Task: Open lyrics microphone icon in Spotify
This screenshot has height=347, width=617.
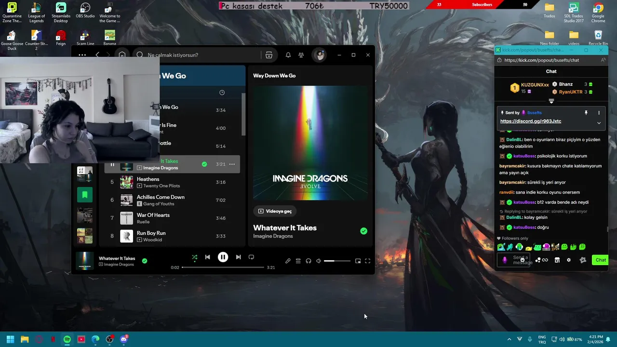Action: click(288, 261)
